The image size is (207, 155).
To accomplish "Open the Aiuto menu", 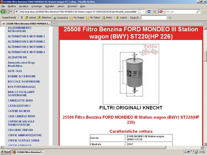I will 83,6.
